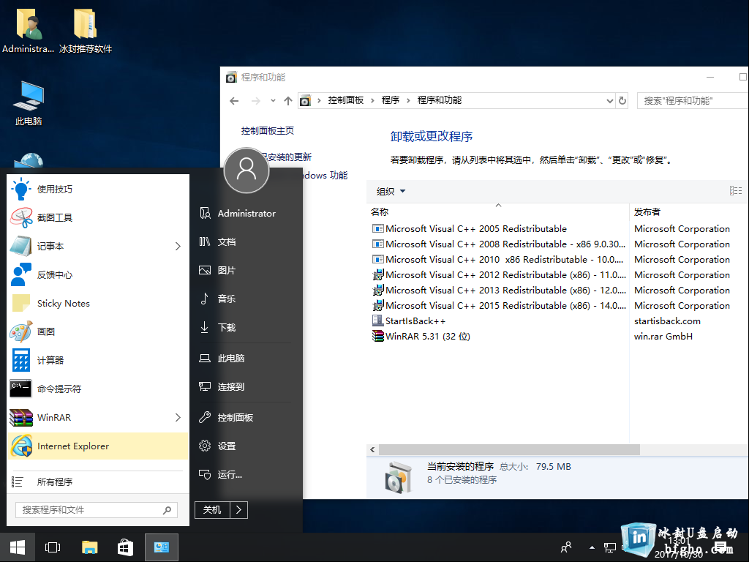Image resolution: width=749 pixels, height=562 pixels.
Task: Select Microsoft Visual C++ 2005 Redistributable
Action: pyautogui.click(x=469, y=229)
